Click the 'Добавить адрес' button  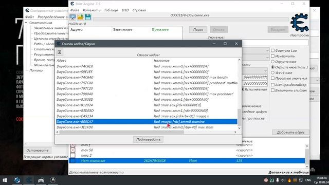tap(290, 133)
